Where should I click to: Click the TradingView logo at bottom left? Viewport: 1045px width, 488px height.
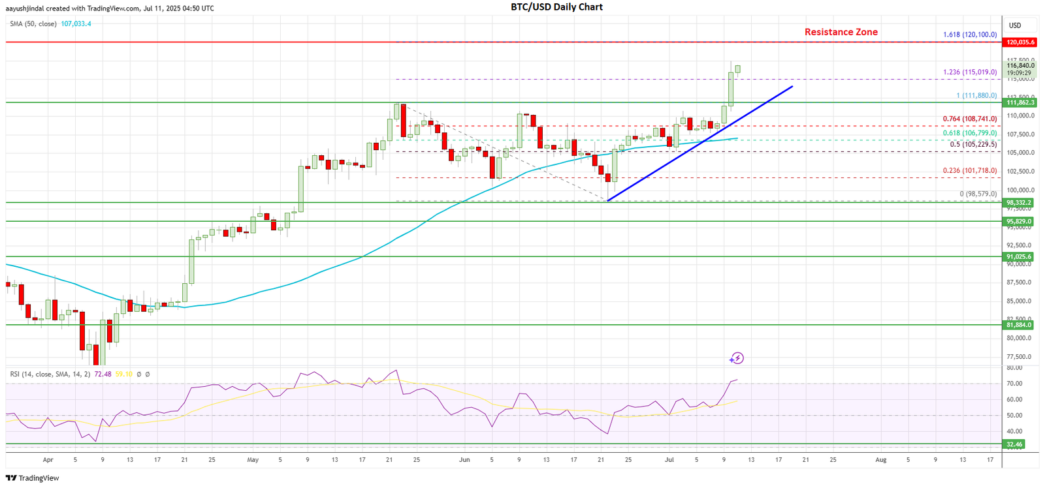[32, 478]
